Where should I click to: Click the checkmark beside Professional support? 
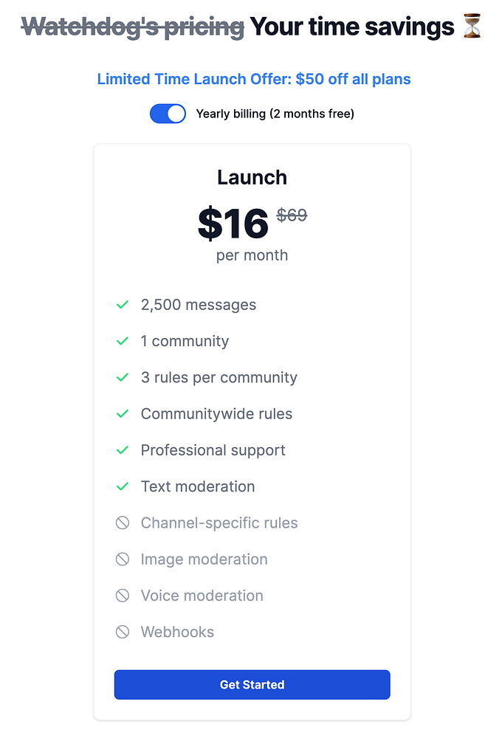123,450
